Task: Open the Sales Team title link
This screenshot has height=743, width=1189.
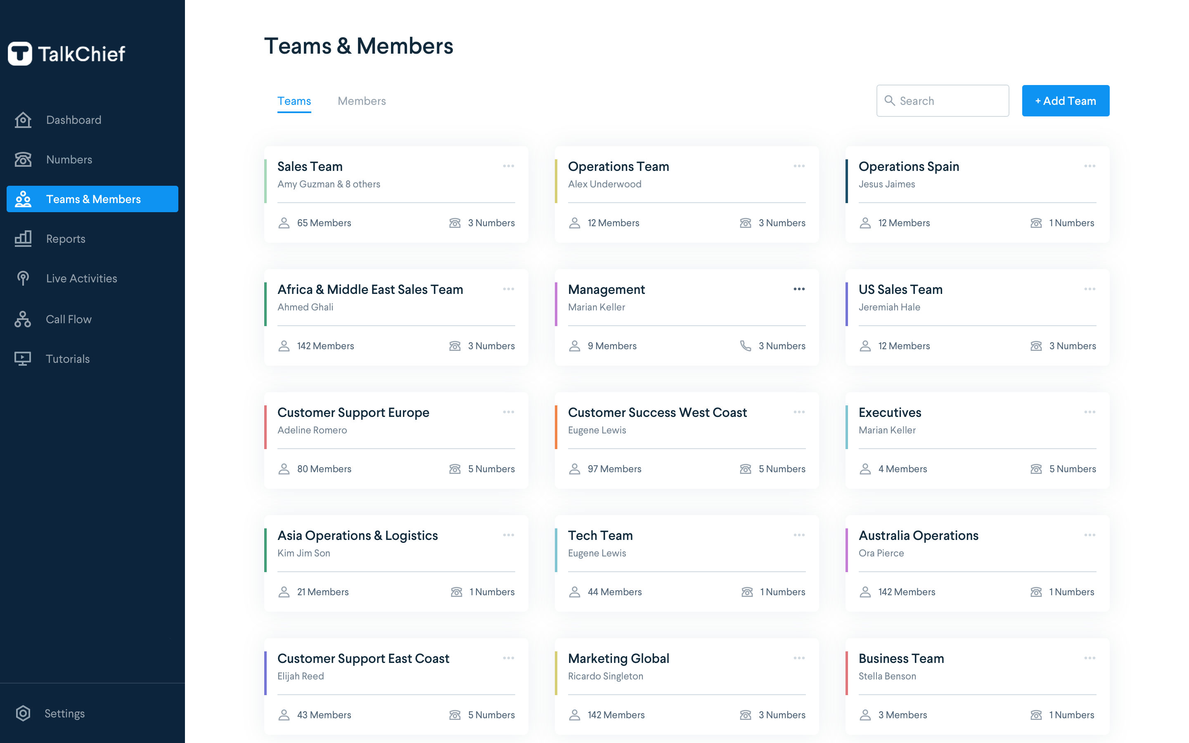Action: click(x=310, y=167)
